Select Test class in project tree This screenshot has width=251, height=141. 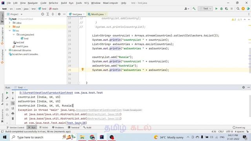24,38
